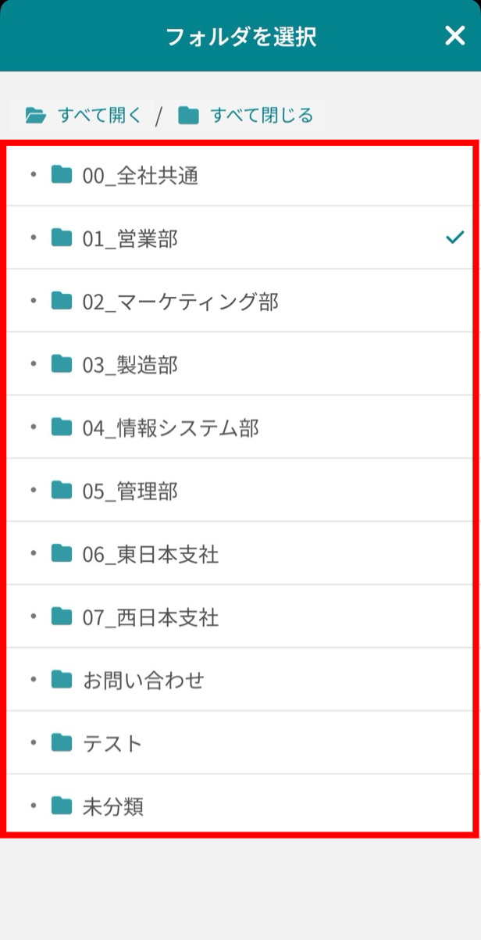Expand the 未分類 folder node
Image resolution: width=481 pixels, height=940 pixels.
(31, 807)
